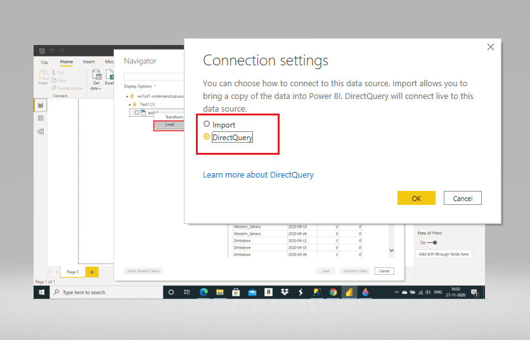Click the server database icon in Navigator

(x=132, y=96)
